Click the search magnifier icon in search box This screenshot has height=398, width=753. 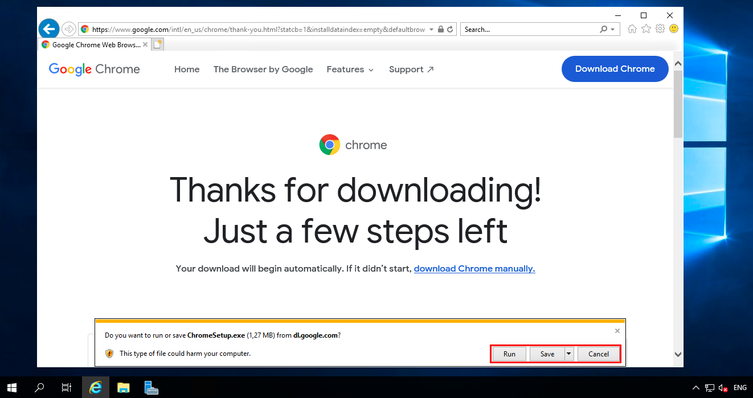tap(604, 29)
